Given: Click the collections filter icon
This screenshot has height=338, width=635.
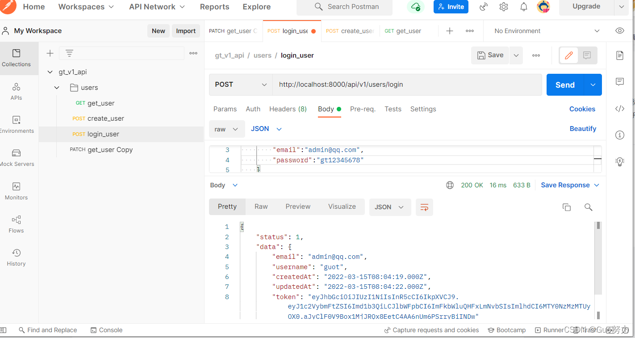Looking at the screenshot, I should click(70, 53).
